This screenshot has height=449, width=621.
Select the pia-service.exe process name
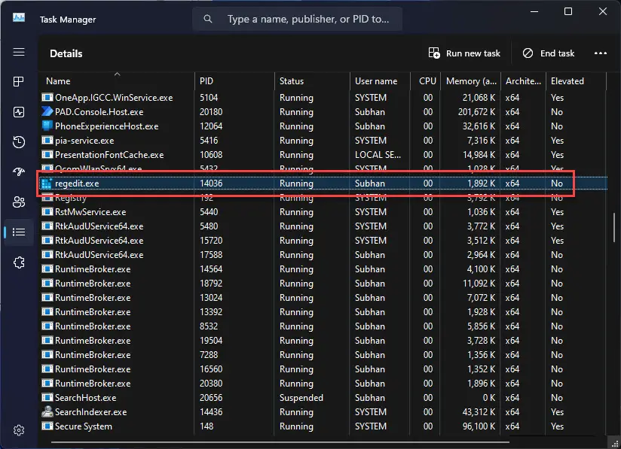(x=84, y=141)
